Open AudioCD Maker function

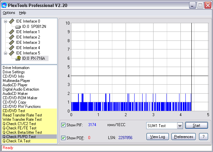coord(15,94)
